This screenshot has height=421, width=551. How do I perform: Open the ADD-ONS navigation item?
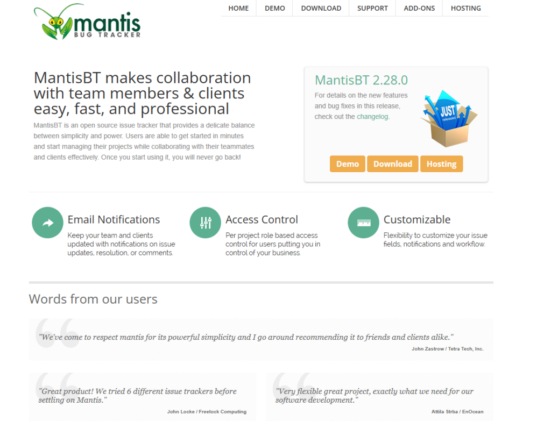(419, 8)
